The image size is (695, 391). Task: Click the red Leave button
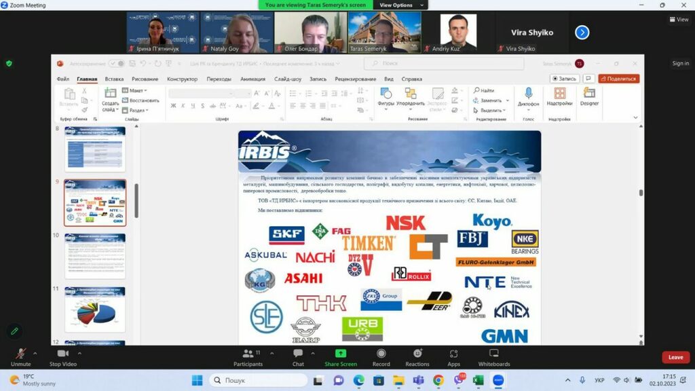tap(675, 357)
